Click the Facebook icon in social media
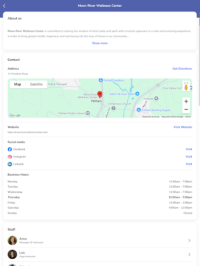 [x=10, y=149]
